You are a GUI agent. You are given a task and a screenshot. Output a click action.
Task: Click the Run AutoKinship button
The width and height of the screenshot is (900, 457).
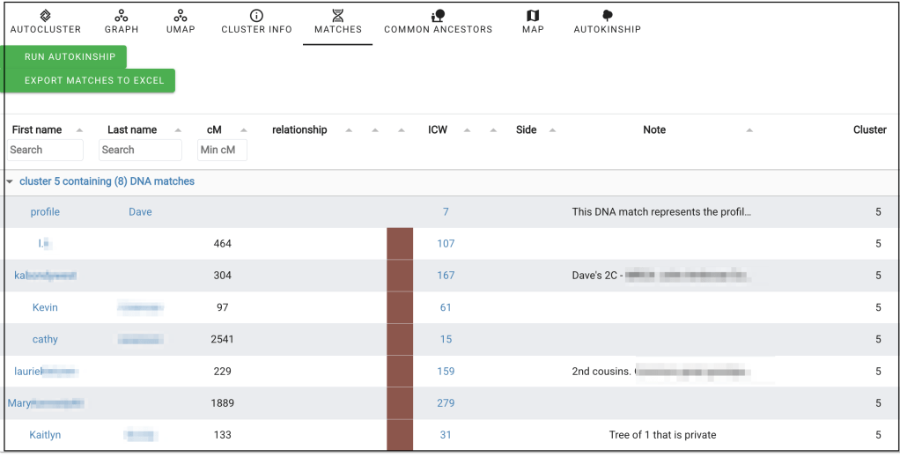tap(70, 57)
